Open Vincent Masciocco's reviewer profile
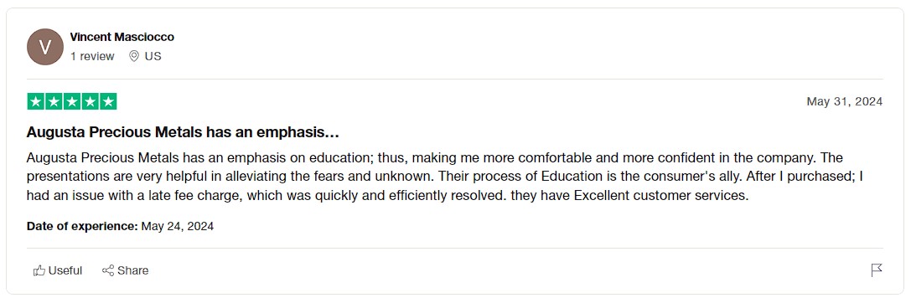Screen dimensions: 911x303 point(122,37)
